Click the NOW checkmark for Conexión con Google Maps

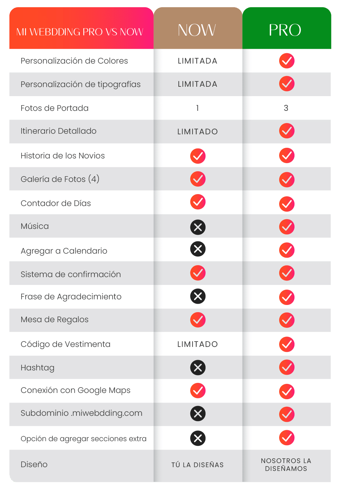pos(198,390)
